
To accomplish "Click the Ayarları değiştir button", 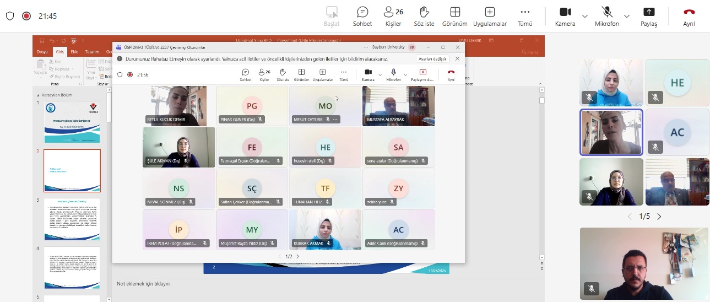I will [432, 59].
